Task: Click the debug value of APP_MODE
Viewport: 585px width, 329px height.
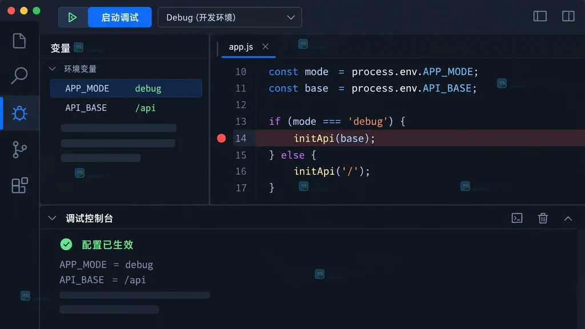Action: pyautogui.click(x=148, y=89)
